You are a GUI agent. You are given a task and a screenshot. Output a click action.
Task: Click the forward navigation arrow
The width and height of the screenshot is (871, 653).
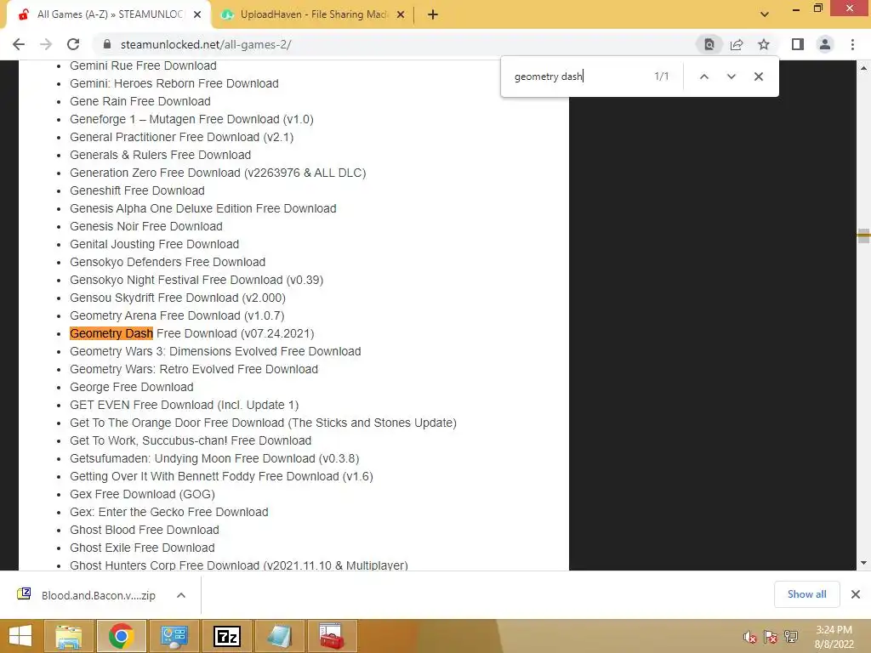pyautogui.click(x=46, y=44)
